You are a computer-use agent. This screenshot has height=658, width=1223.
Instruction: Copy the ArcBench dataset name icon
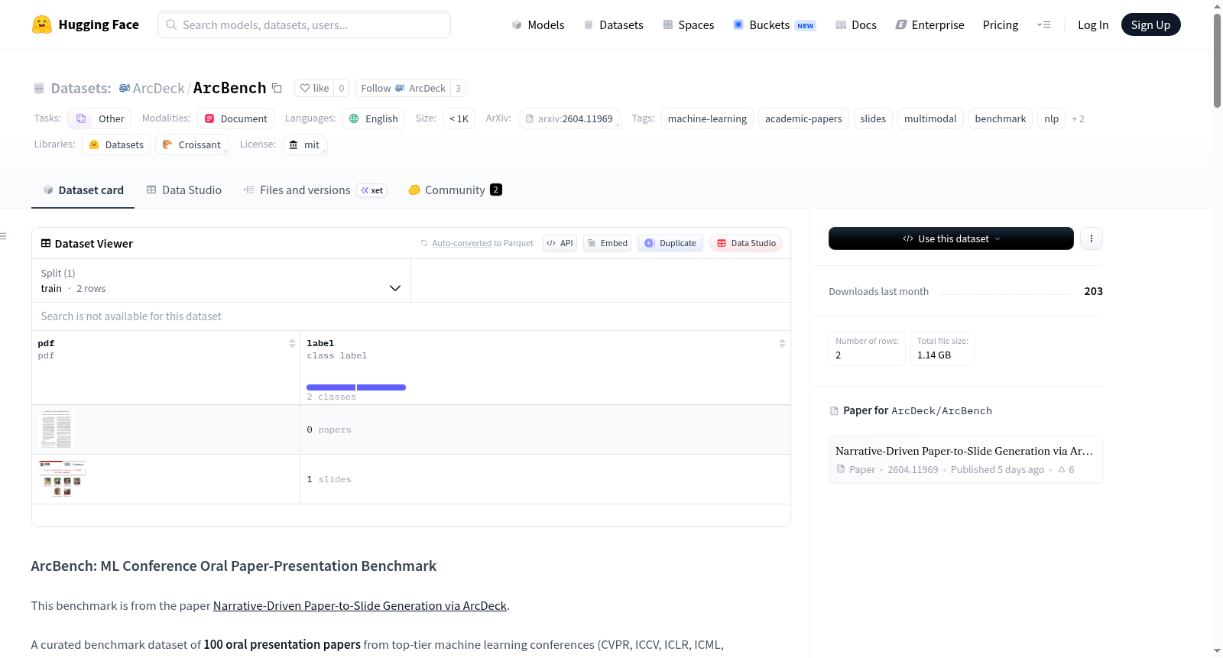tap(277, 89)
